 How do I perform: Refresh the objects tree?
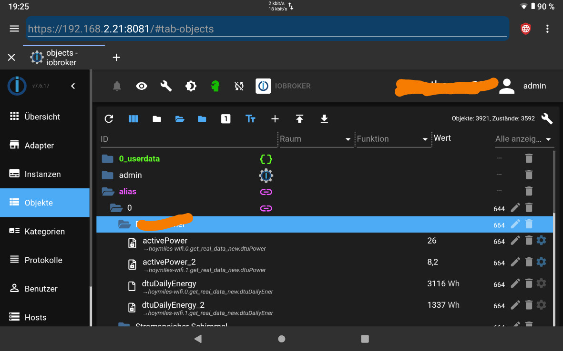109,119
